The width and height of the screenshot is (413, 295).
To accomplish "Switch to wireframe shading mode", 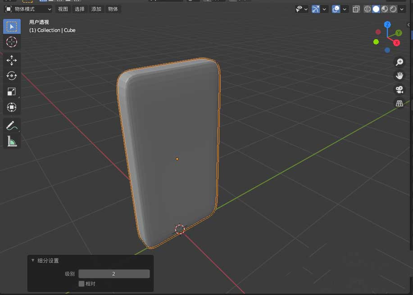I will pyautogui.click(x=368, y=9).
